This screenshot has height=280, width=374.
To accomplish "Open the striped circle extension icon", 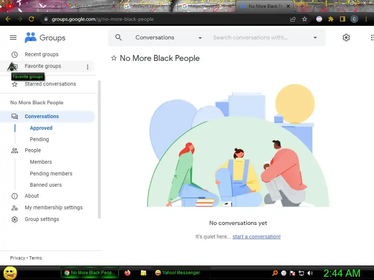I will pyautogui.click(x=319, y=19).
